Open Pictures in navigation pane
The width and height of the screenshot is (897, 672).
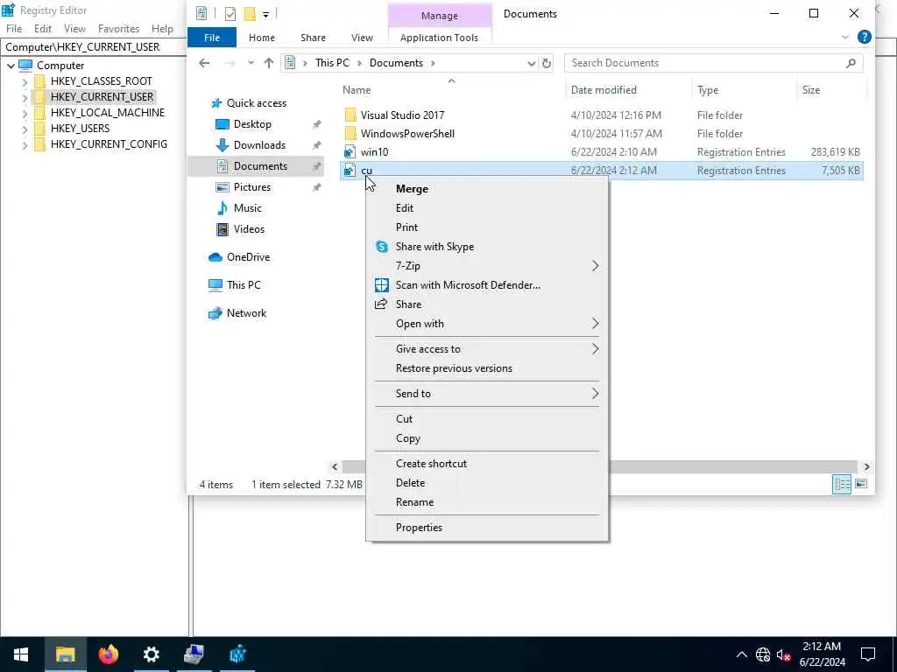coord(251,187)
